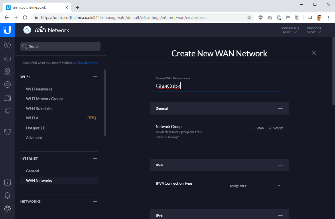This screenshot has height=219, width=335.
Task: Select WAN Networks in Internet section
Action: (39, 181)
